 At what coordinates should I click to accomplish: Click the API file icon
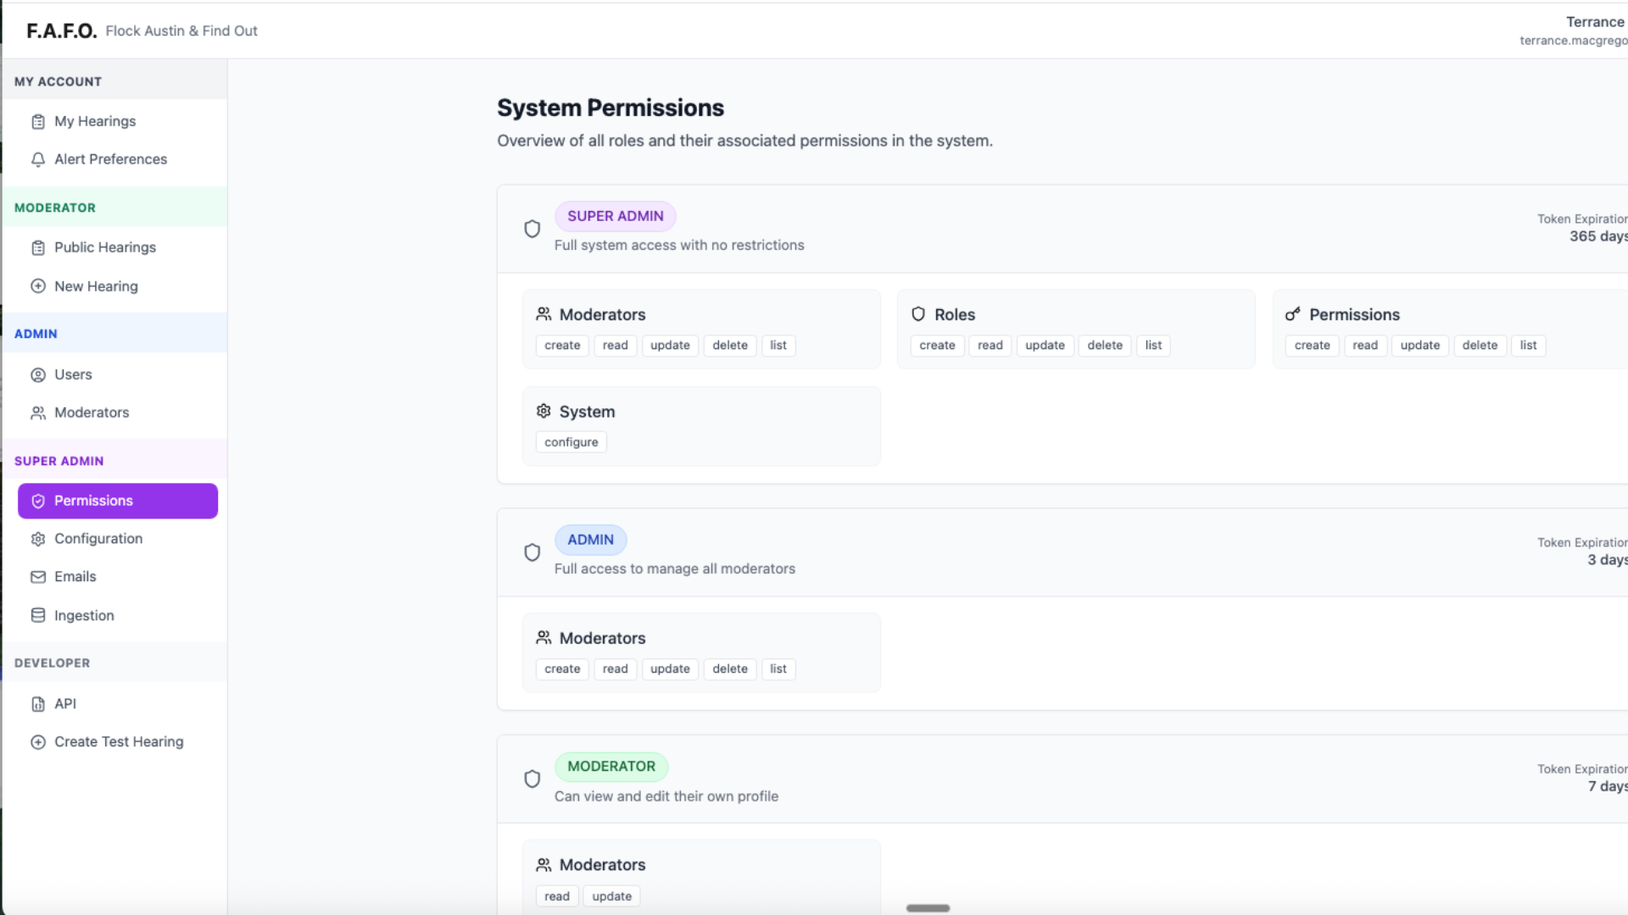[38, 704]
